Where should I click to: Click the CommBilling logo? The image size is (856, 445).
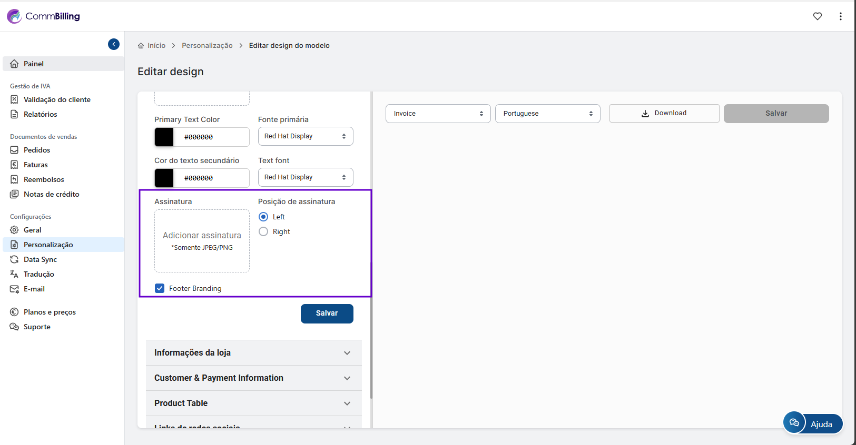click(43, 16)
